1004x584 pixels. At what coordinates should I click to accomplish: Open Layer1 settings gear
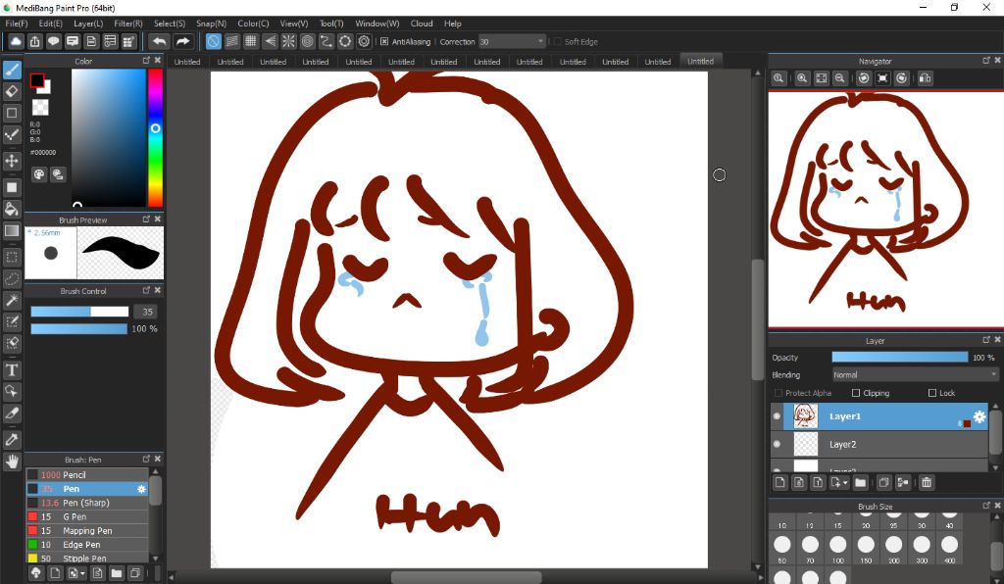[x=979, y=416]
